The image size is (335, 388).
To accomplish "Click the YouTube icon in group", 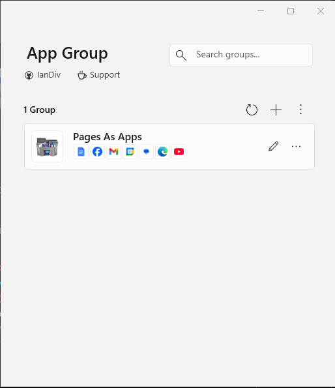I will tap(179, 151).
